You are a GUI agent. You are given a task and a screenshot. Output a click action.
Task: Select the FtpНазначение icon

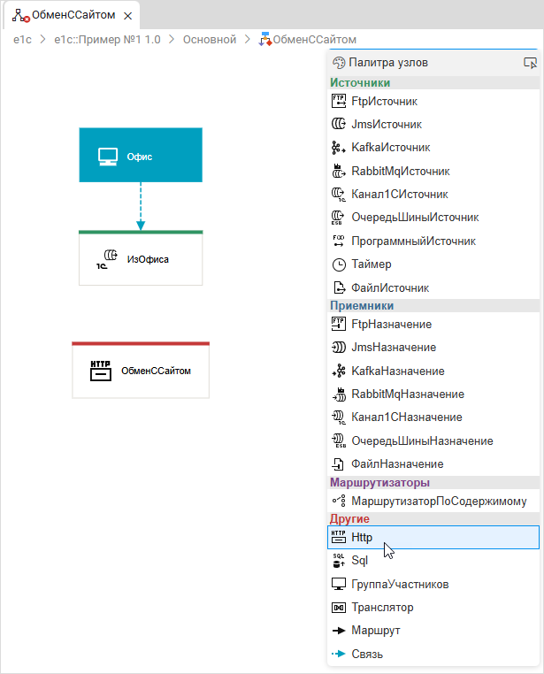point(339,324)
